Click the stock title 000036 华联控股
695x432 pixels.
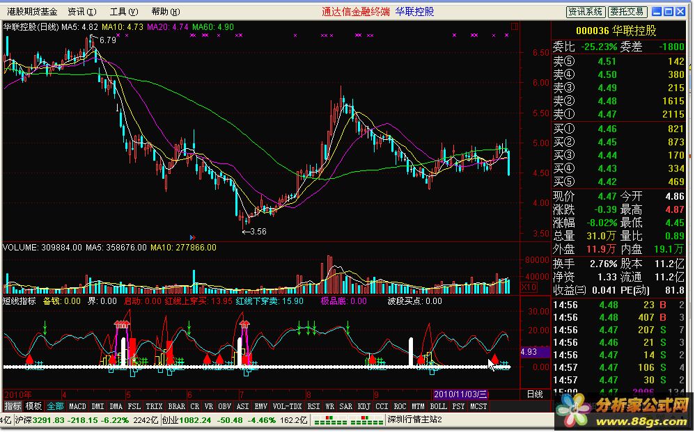(x=616, y=31)
